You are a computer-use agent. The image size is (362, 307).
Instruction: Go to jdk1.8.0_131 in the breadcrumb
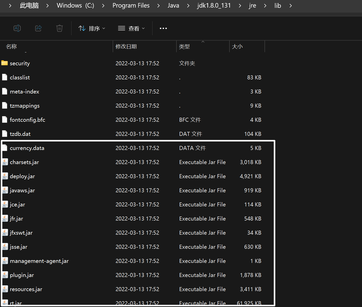[214, 6]
